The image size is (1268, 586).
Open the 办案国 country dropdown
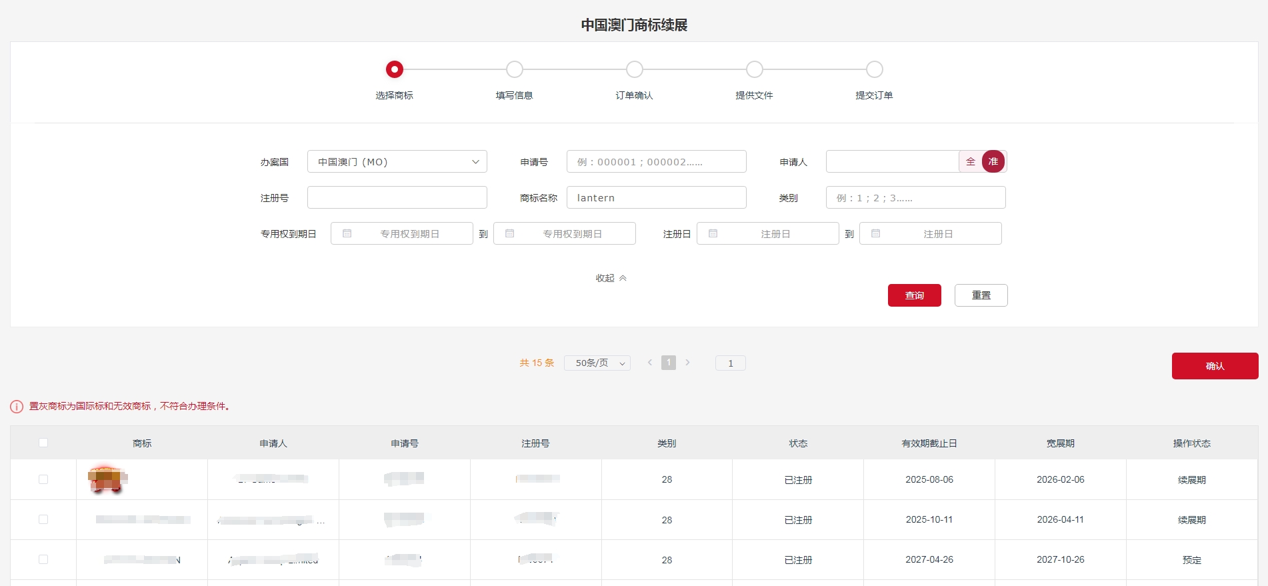click(x=397, y=161)
